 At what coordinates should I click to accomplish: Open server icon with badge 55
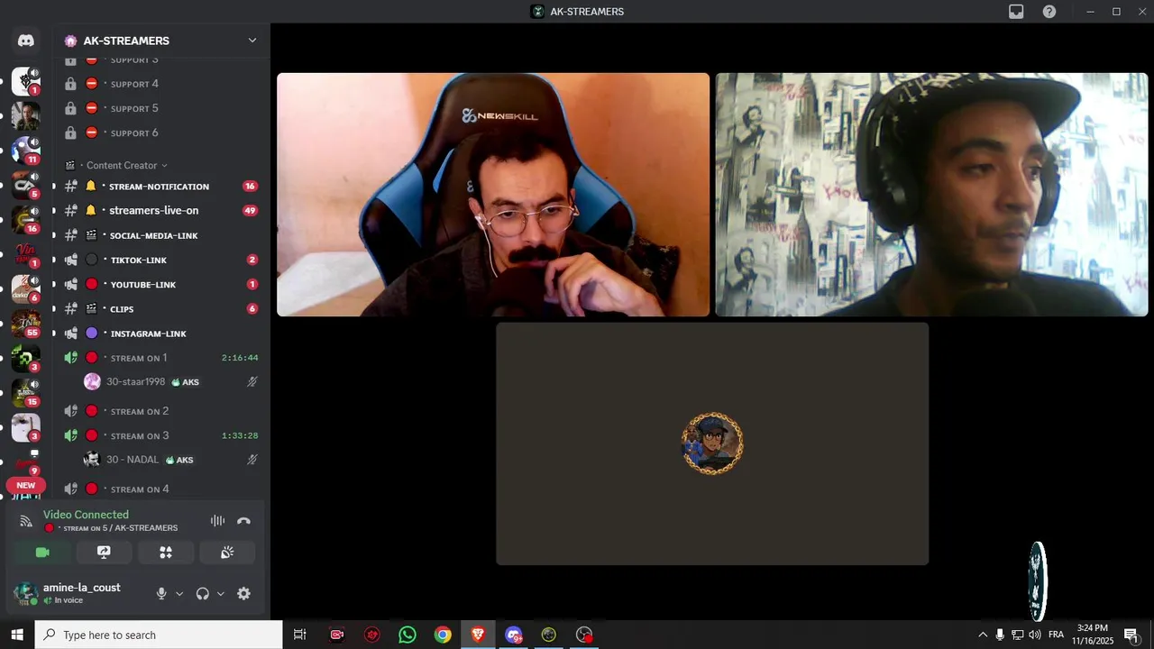(x=25, y=323)
